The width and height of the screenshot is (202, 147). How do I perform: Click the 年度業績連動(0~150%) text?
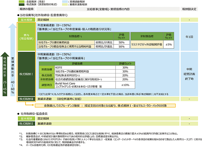[54, 25]
